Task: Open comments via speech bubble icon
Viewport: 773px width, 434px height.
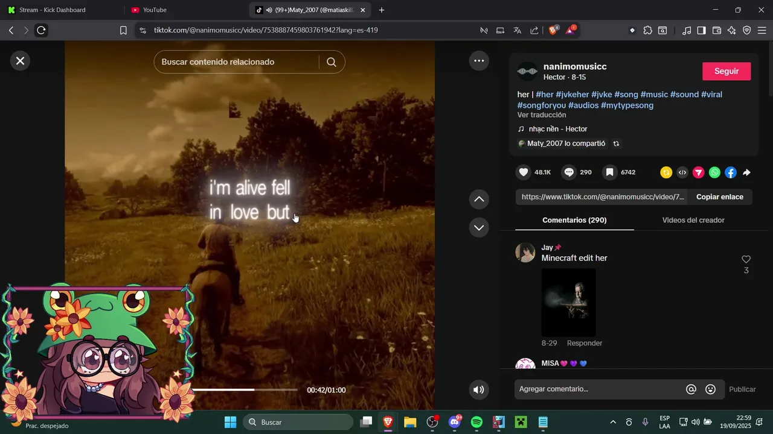Action: pos(569,172)
